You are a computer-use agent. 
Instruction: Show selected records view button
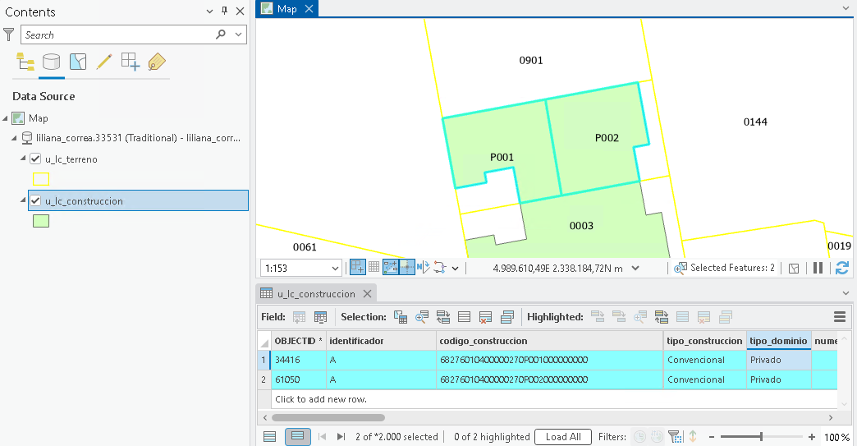pyautogui.click(x=297, y=436)
